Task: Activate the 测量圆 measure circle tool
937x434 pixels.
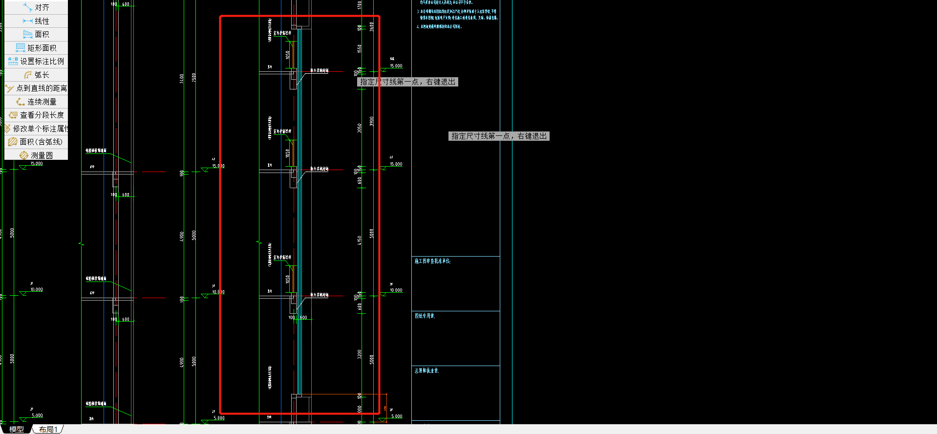Action: [x=36, y=155]
